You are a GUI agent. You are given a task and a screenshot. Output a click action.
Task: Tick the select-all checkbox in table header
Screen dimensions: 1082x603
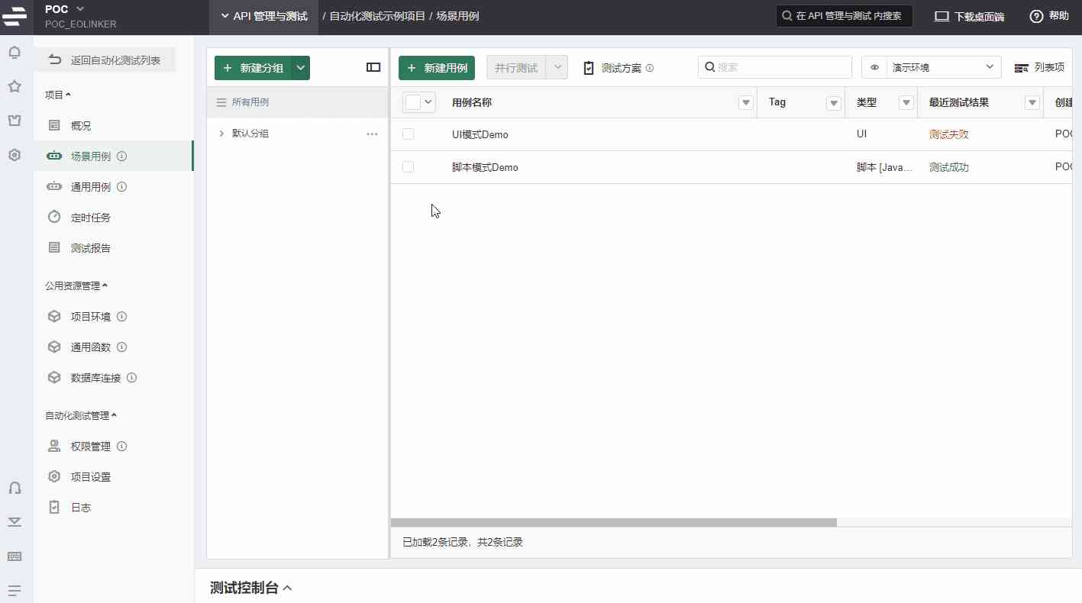413,102
